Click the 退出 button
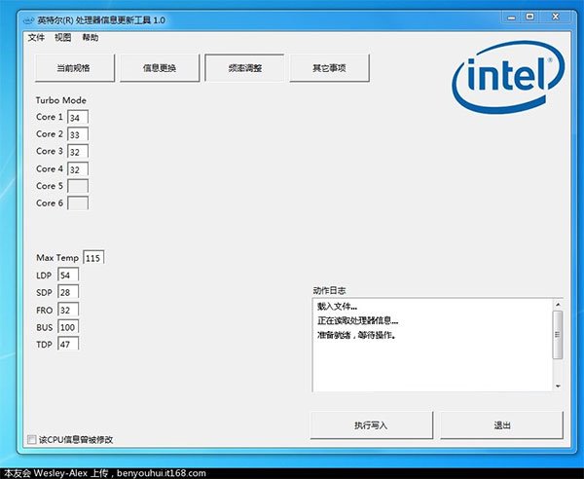584x479 pixels. pos(501,425)
